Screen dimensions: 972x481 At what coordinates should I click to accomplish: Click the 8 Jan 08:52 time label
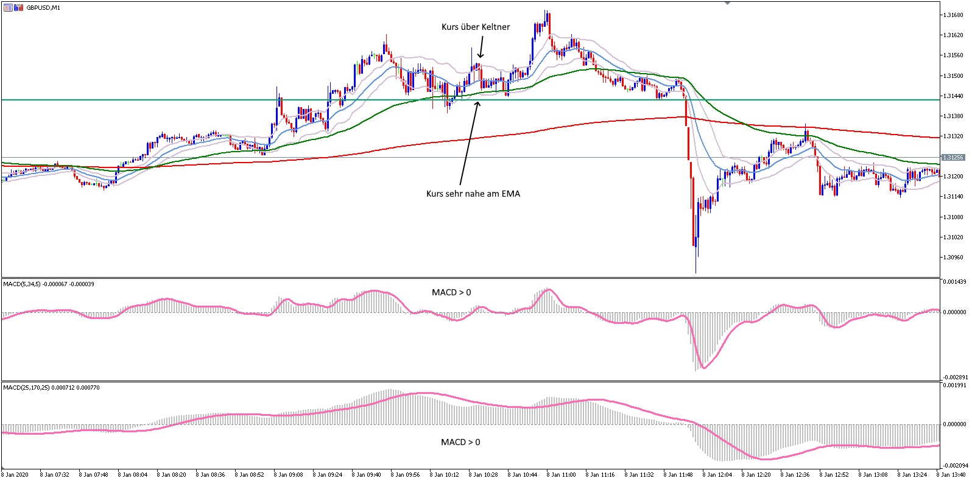point(250,474)
